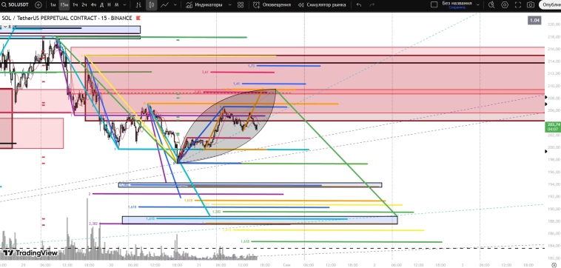This screenshot has height=268, width=561.
Task: Click the red flag next to BINANCE
Action: point(138,18)
